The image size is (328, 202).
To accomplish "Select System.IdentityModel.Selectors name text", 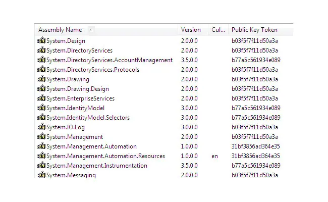I will coord(88,118).
